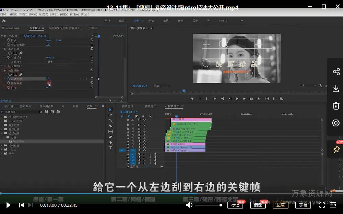Hide the V10 track with eye icon
The height and width of the screenshot is (214, 343).
point(144,120)
